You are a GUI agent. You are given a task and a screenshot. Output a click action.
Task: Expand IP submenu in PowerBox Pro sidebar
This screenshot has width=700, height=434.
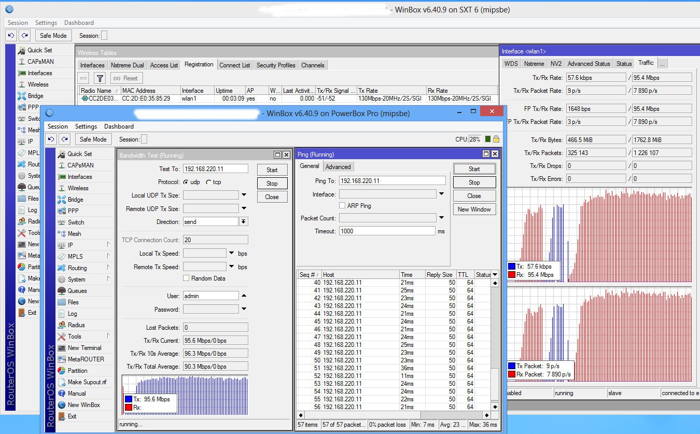(109, 245)
